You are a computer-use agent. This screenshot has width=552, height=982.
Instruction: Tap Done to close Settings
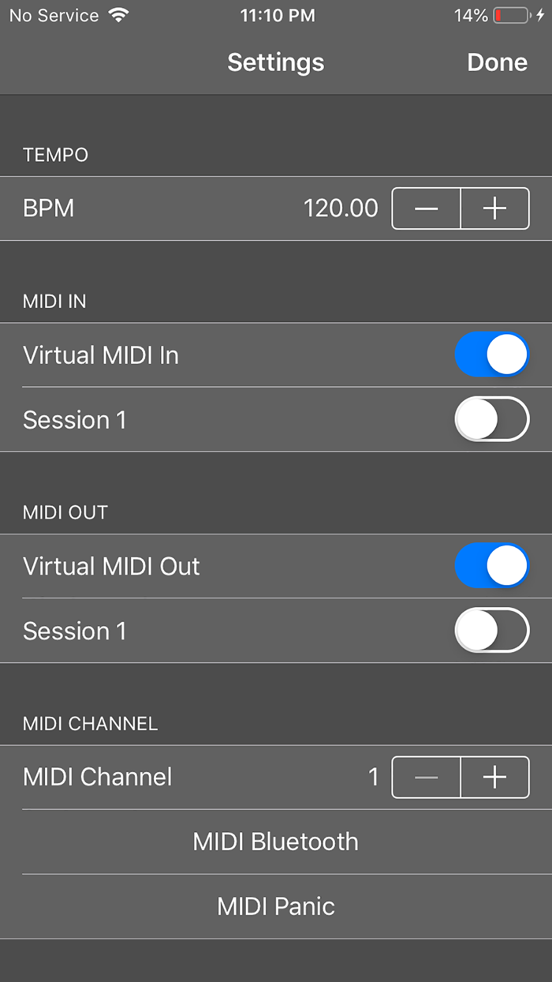(497, 62)
